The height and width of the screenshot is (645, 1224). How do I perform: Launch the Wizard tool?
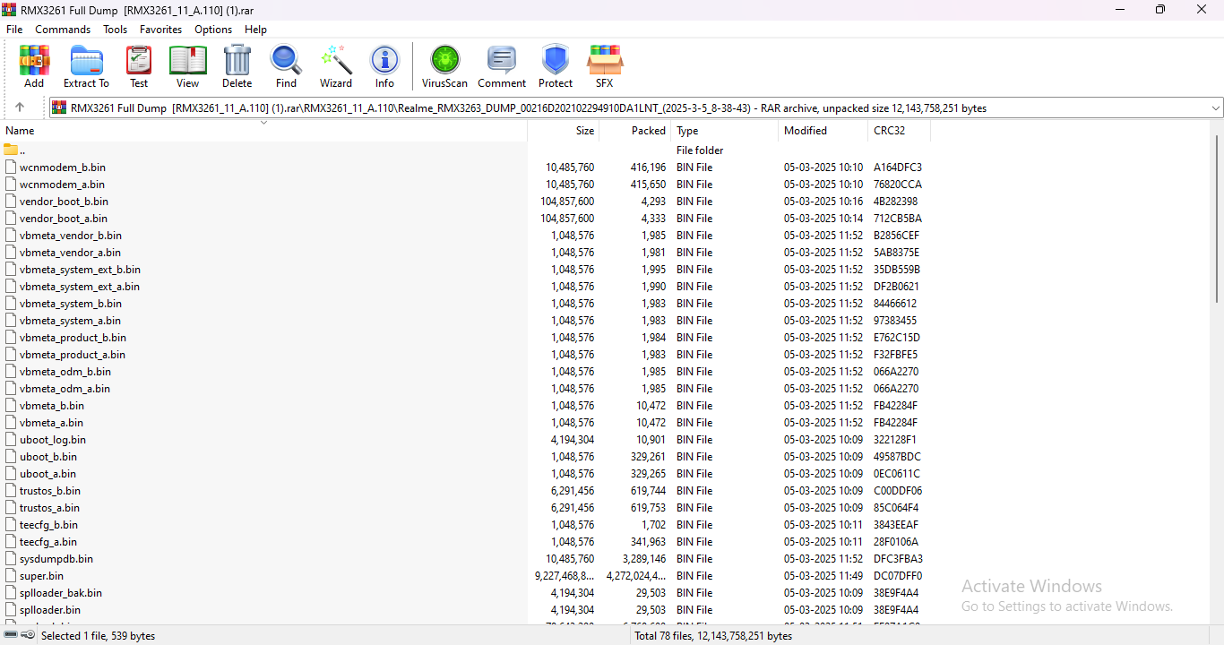(336, 67)
